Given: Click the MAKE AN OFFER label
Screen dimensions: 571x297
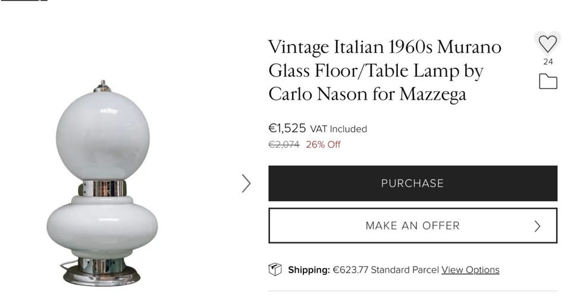Looking at the screenshot, I should coord(412,226).
